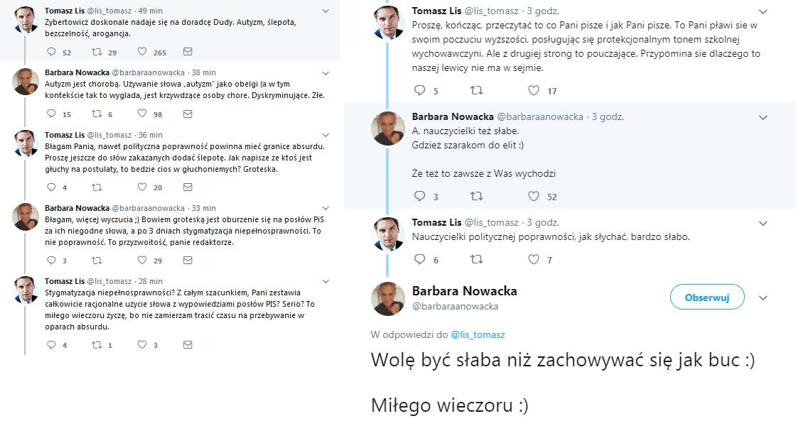Reply to Tomasz Lis's Zybertowicz tweet

[50, 52]
